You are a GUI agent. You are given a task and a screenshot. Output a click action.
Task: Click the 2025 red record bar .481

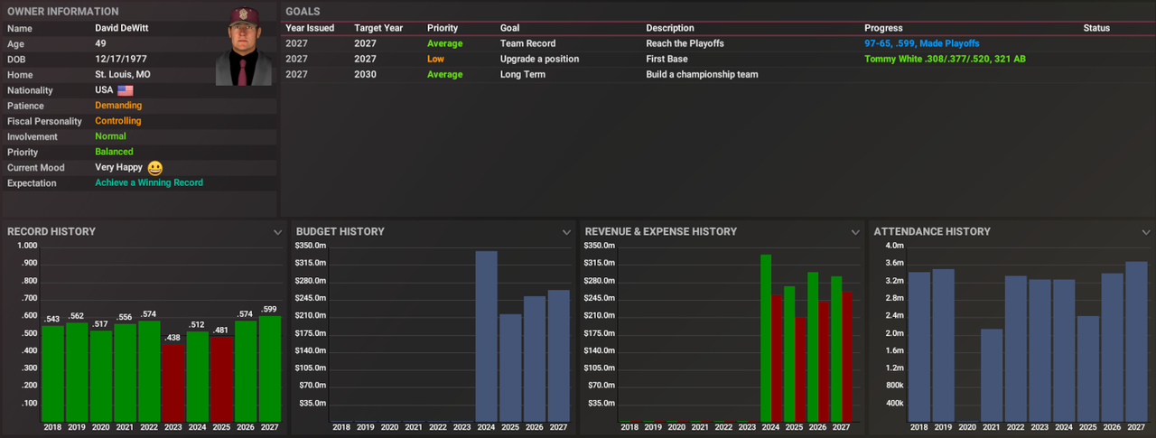(x=221, y=378)
